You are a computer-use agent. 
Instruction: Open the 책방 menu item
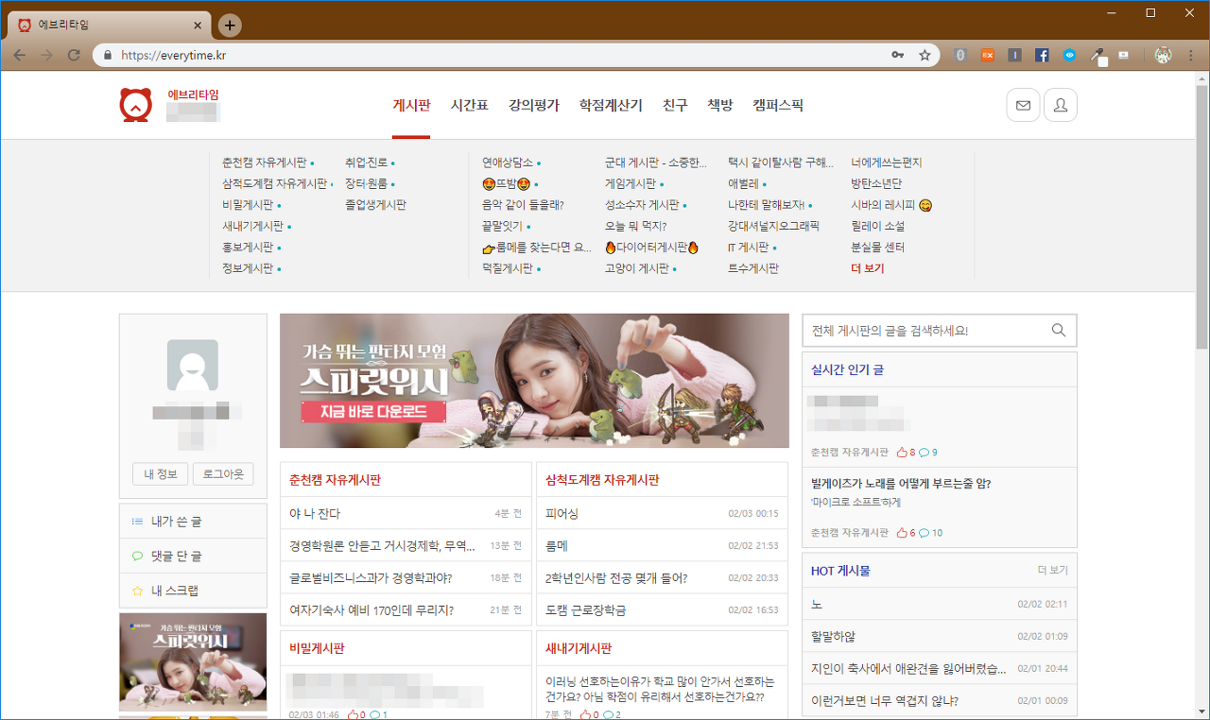[720, 106]
